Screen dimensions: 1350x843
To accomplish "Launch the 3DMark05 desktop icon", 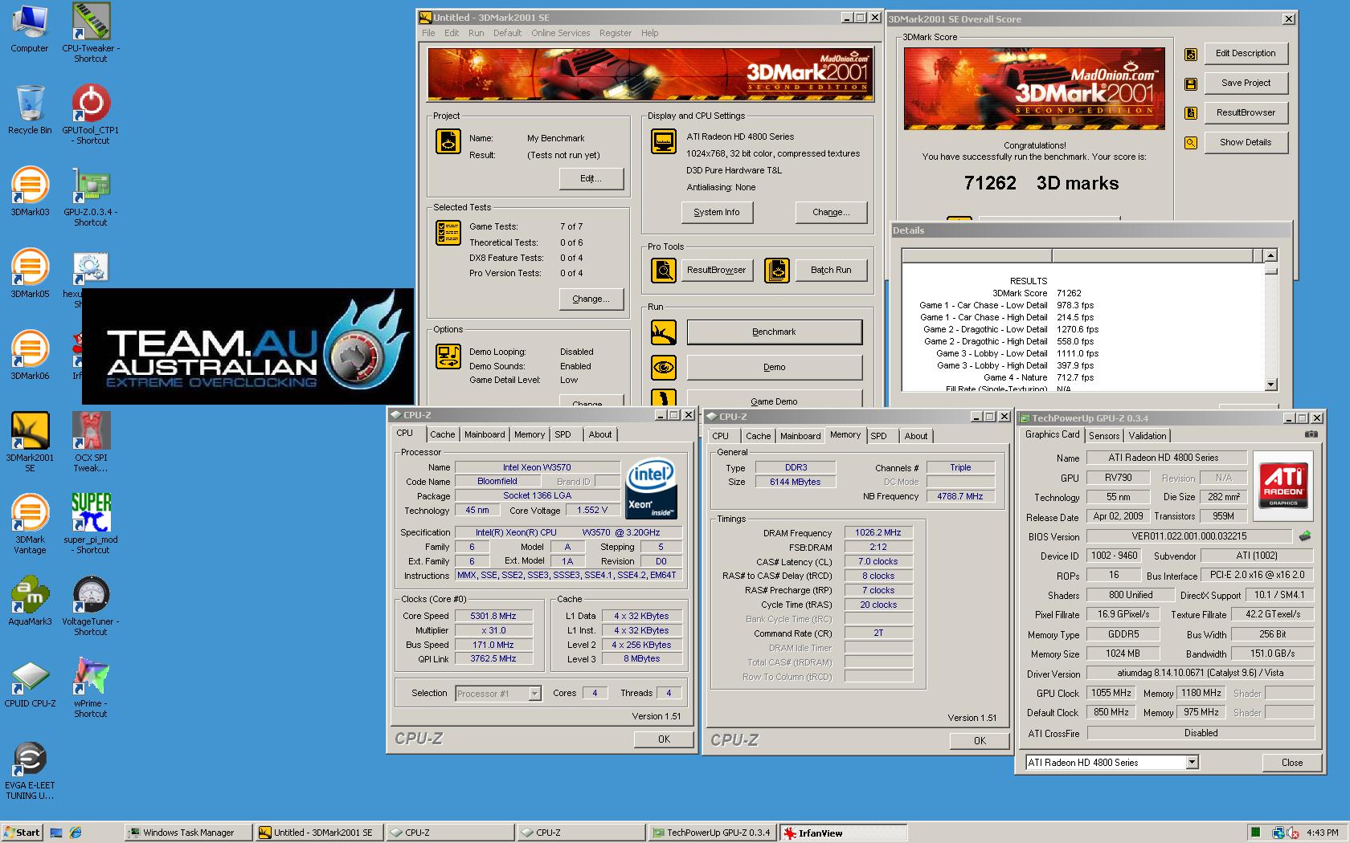I will pos(30,274).
